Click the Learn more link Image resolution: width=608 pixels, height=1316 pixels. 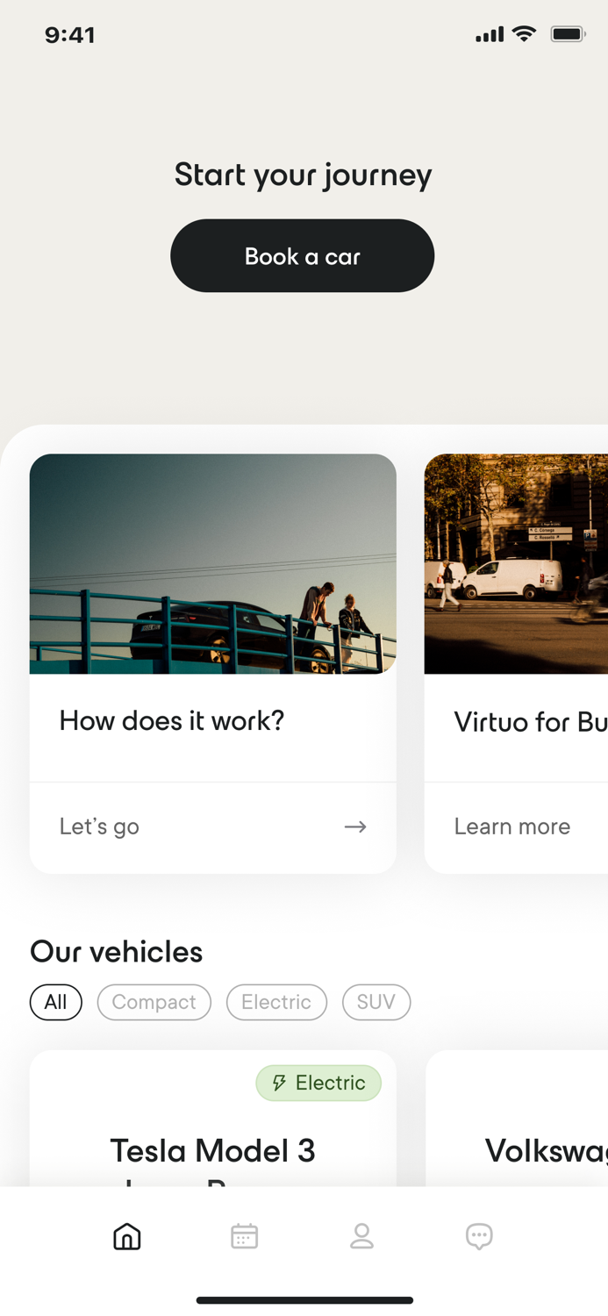[512, 826]
